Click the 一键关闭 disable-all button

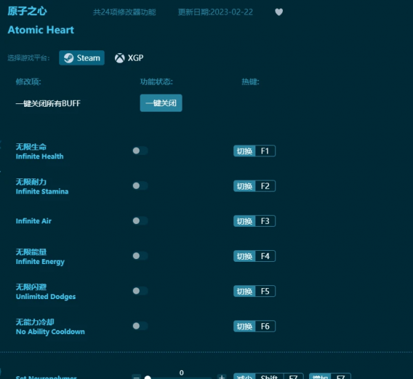pyautogui.click(x=161, y=103)
